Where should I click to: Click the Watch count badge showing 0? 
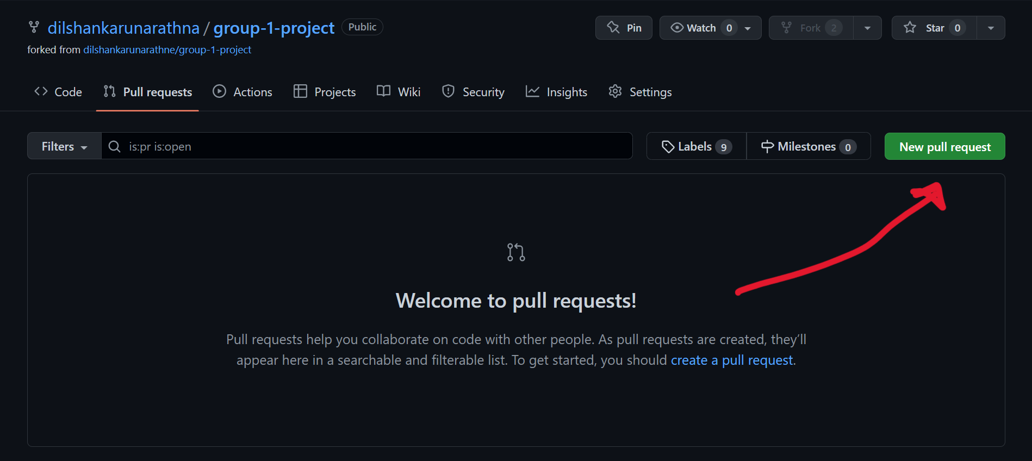pyautogui.click(x=729, y=28)
